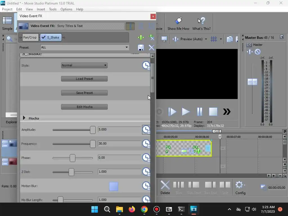The height and width of the screenshot is (216, 288).
Task: Click the timeline zoom magnifier icon
Action: tap(285, 176)
